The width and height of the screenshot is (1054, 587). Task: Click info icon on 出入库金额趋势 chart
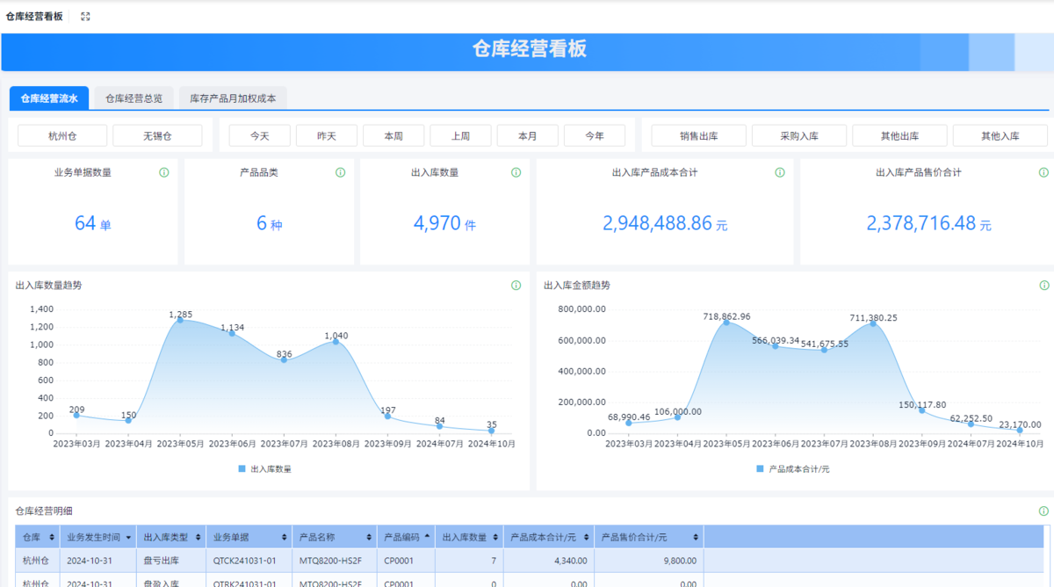coord(1044,286)
